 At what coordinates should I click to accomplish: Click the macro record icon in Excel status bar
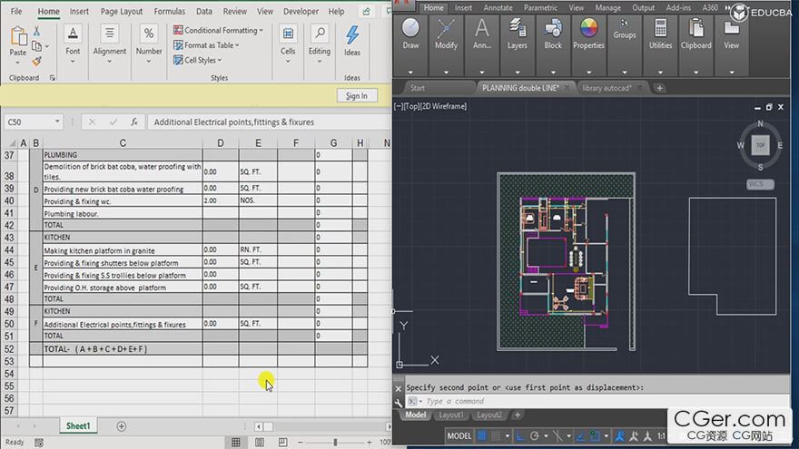(x=39, y=443)
